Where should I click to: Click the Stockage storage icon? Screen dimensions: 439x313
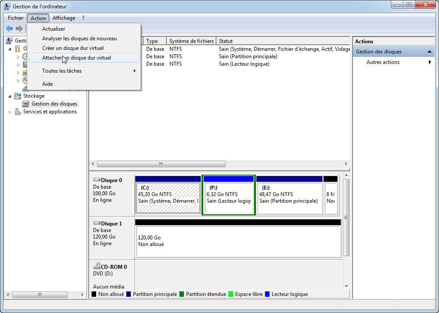[18, 96]
